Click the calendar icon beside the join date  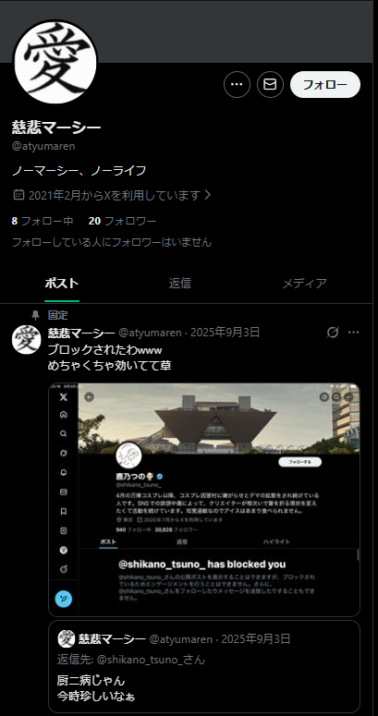pyautogui.click(x=18, y=195)
